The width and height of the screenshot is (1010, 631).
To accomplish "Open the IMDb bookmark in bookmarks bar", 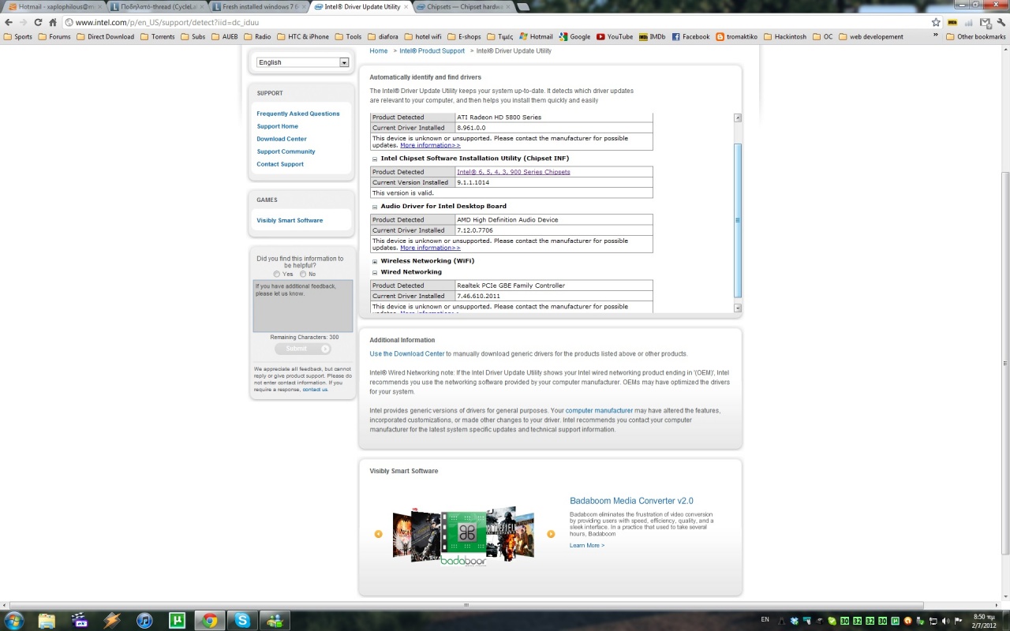I will pyautogui.click(x=653, y=36).
